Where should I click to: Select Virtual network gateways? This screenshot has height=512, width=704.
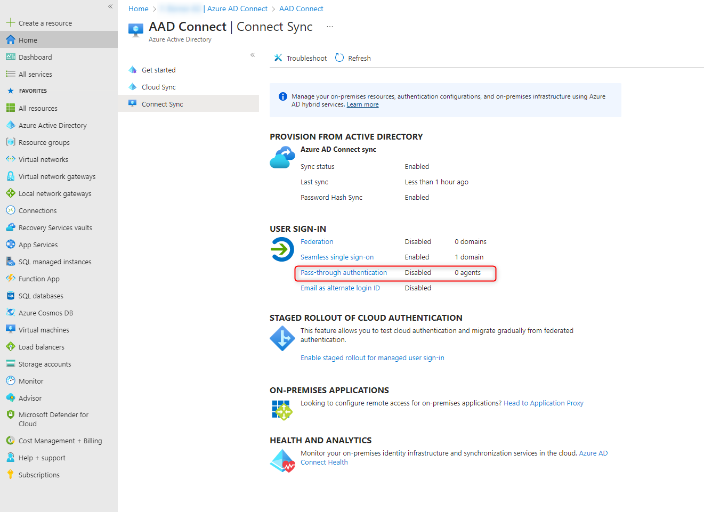(57, 176)
